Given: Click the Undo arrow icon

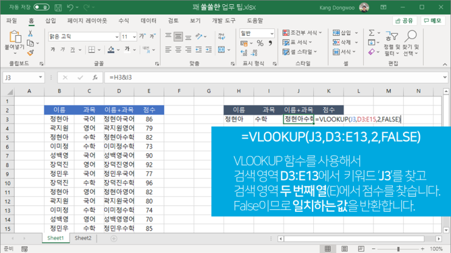Looking at the screenshot, I should [70, 7].
